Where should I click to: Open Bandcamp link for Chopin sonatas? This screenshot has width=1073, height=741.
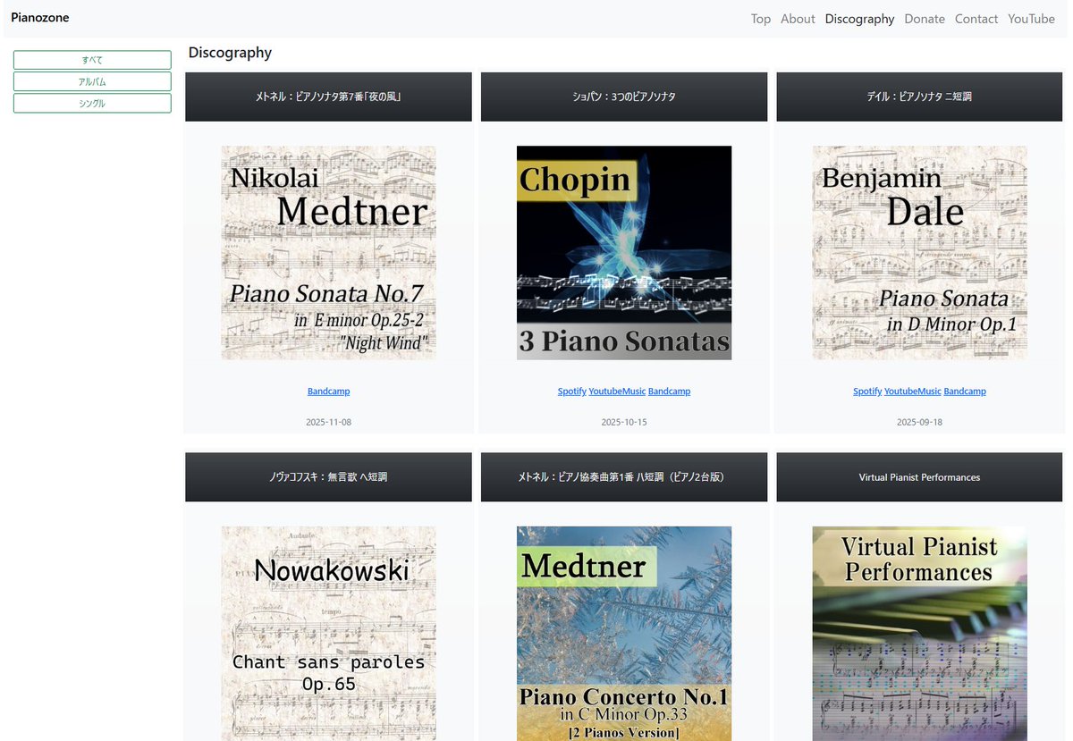tap(669, 392)
